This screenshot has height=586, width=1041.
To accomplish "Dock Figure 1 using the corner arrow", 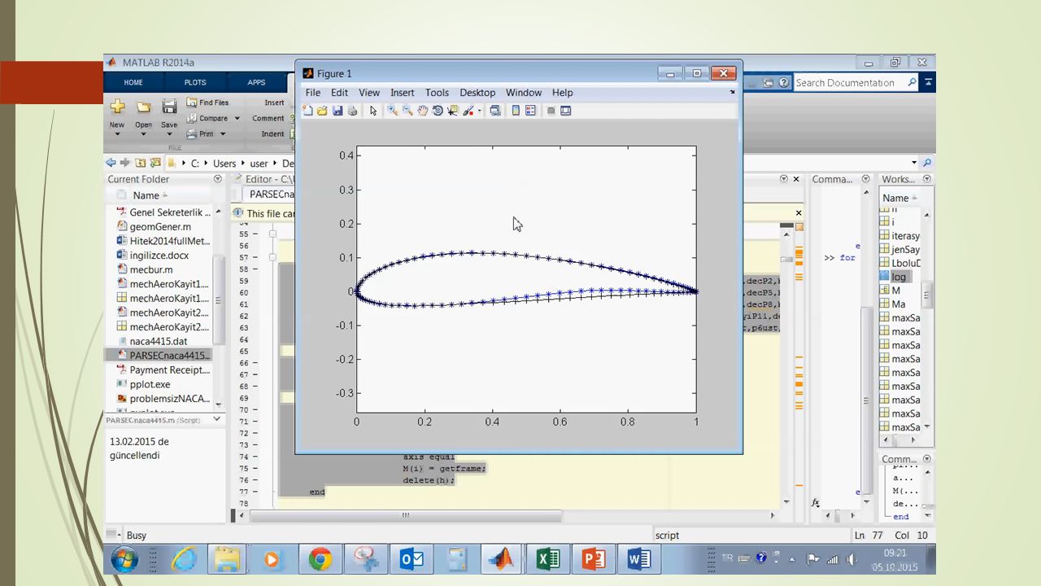I will click(732, 92).
